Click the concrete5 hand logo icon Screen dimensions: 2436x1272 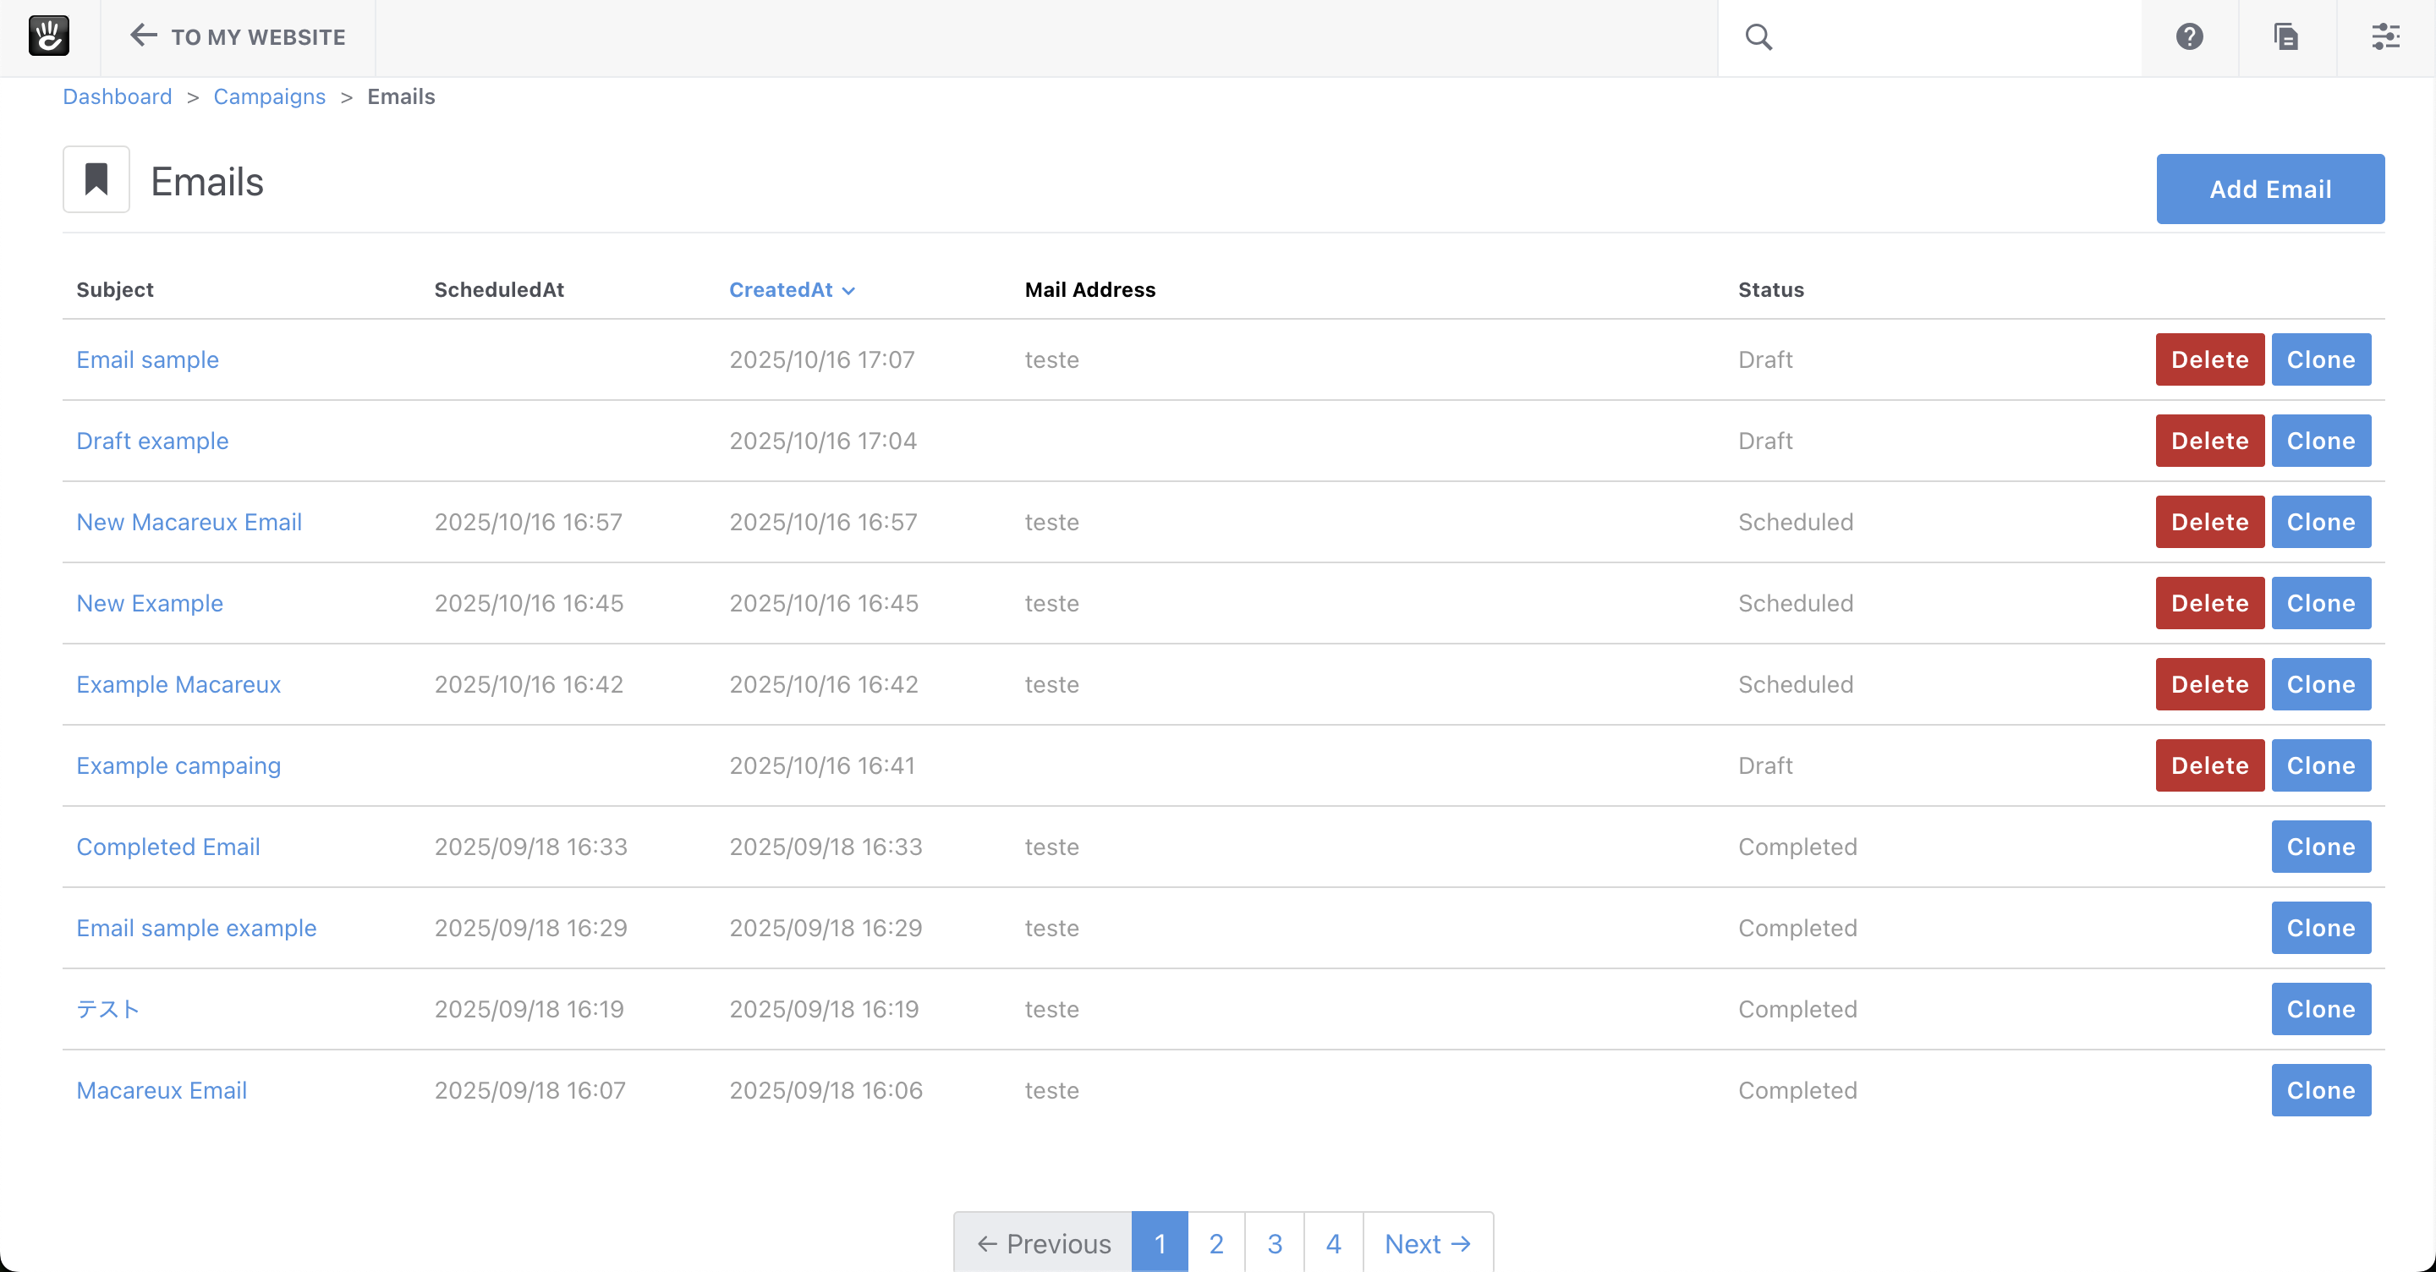[x=49, y=37]
